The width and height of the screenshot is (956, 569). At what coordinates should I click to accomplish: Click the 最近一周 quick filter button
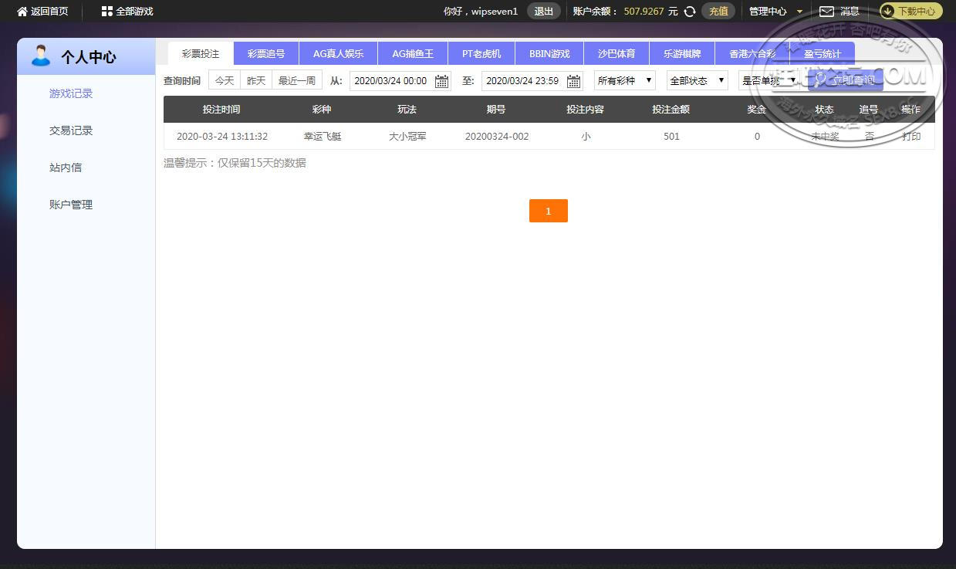point(297,80)
